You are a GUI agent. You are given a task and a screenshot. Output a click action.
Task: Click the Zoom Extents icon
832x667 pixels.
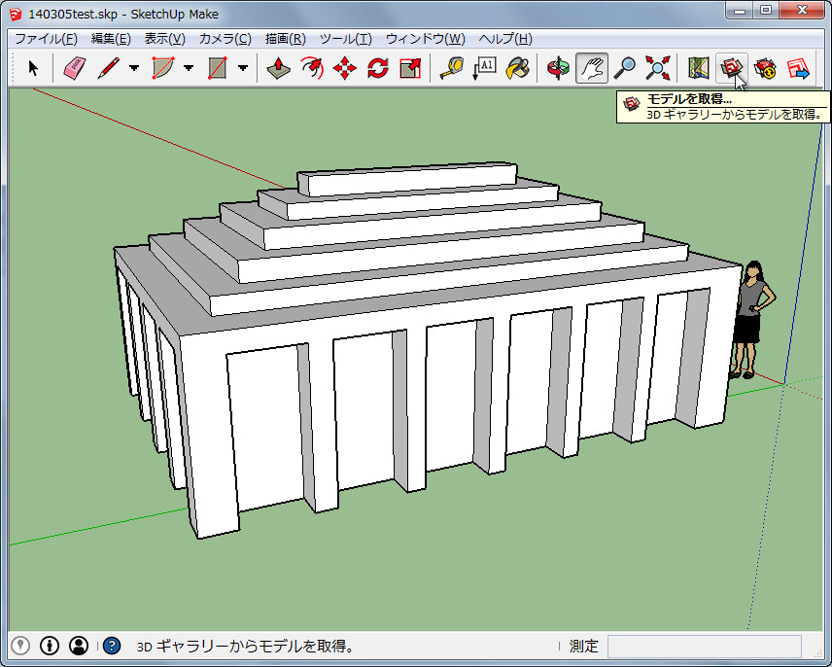point(656,68)
